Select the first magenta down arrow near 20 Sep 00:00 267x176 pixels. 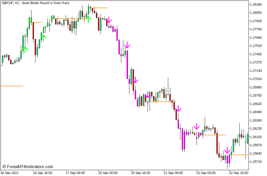(109, 20)
